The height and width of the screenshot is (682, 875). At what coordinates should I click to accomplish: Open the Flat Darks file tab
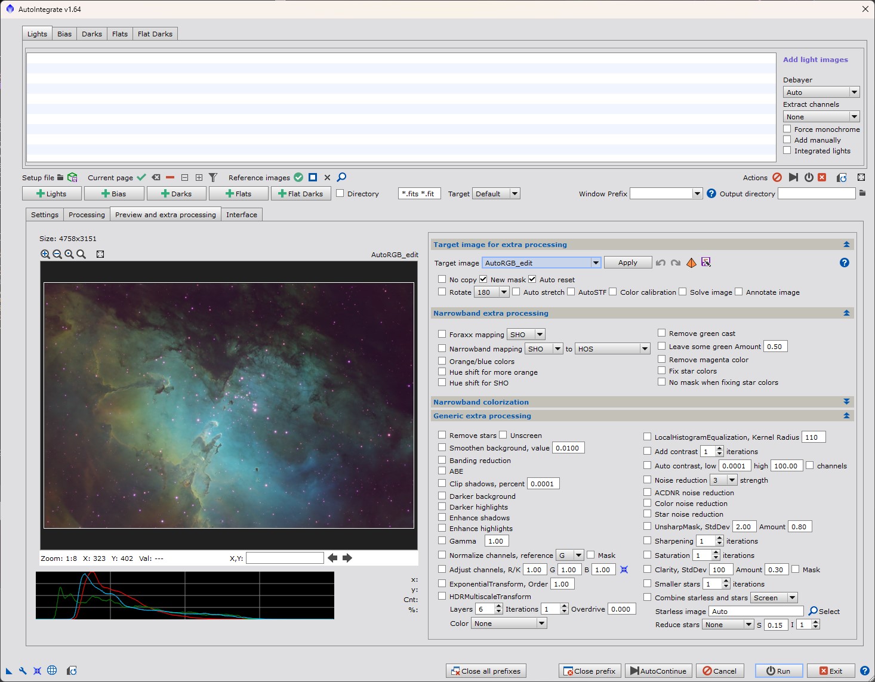point(155,34)
